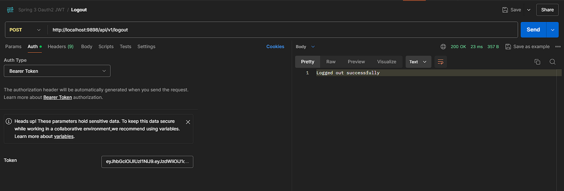Switch to the Headers tab
Viewport: 564px width, 191px height.
60,47
